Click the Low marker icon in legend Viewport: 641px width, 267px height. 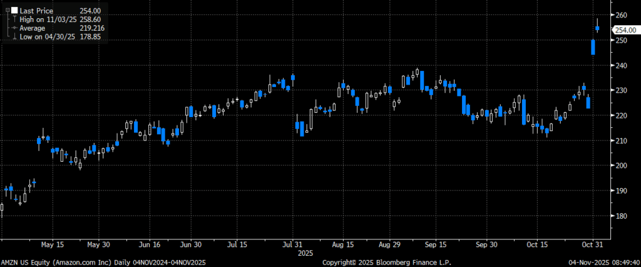(x=14, y=38)
